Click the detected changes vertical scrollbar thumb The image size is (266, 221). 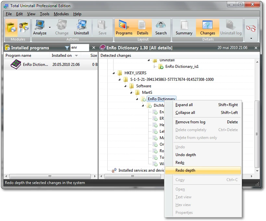pyautogui.click(x=257, y=134)
